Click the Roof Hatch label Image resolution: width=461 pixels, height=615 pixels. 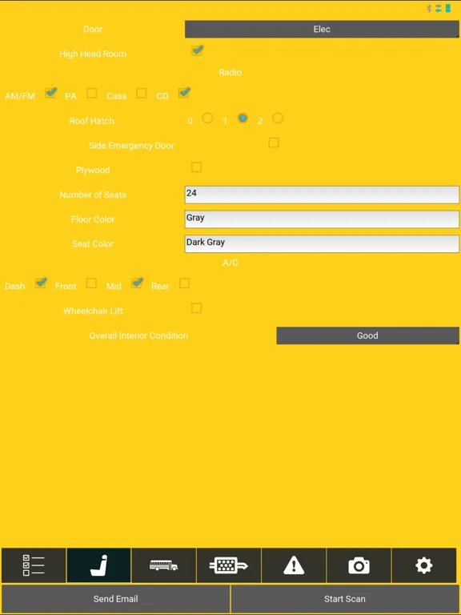pos(93,121)
